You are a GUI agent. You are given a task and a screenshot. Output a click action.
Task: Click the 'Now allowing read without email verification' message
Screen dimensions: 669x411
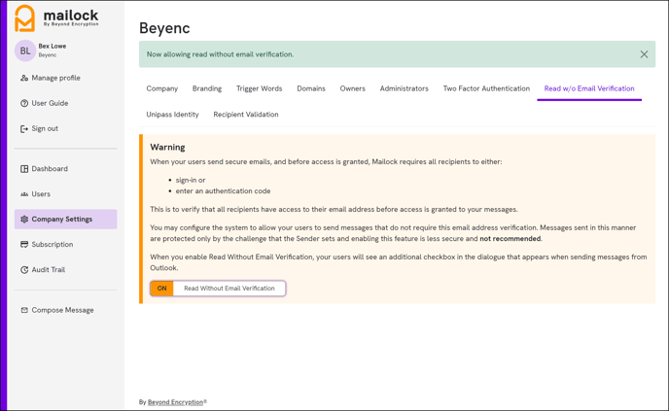[220, 54]
